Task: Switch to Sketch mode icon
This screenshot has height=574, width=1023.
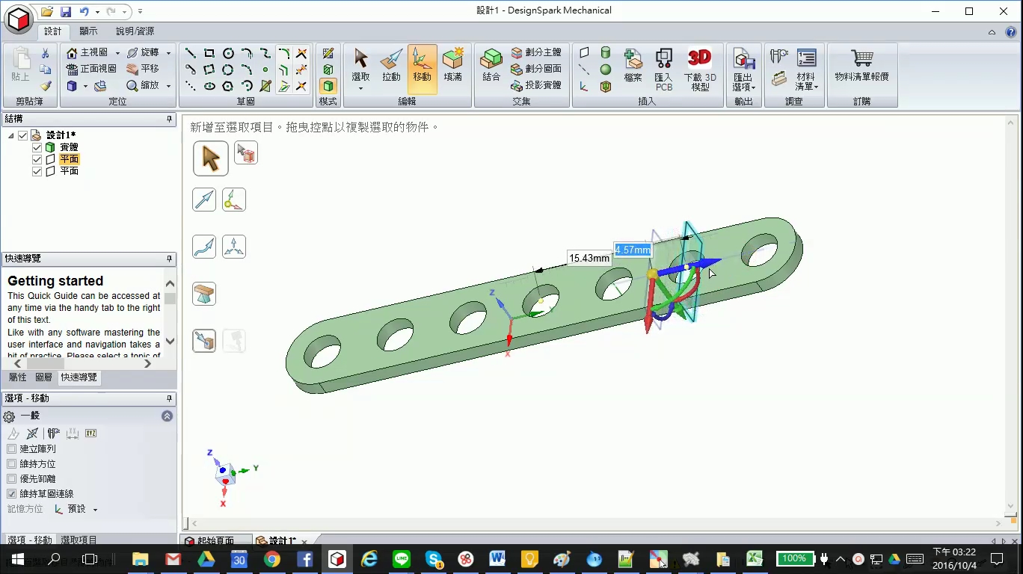Action: tap(328, 53)
